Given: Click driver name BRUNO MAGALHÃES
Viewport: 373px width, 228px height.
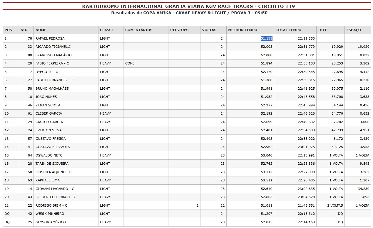Looking at the screenshot, I should (52, 89).
